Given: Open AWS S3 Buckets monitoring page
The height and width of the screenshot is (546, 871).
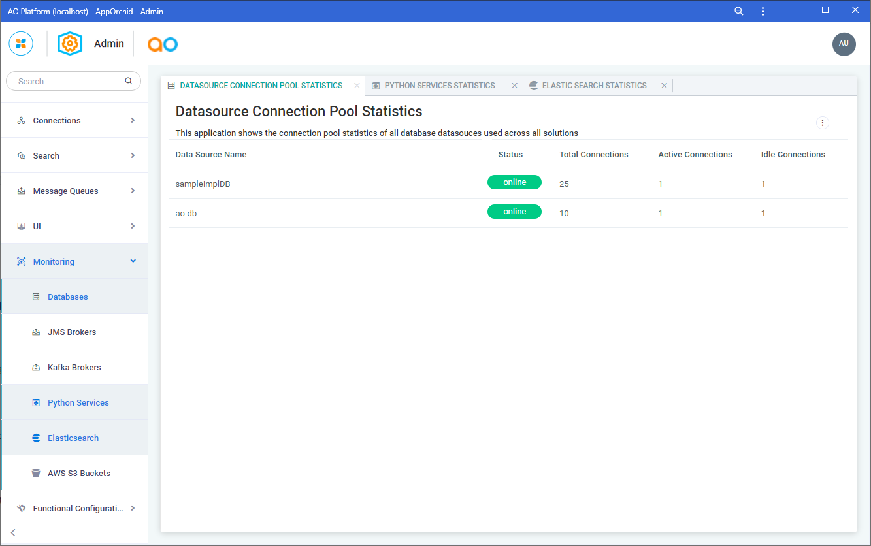Looking at the screenshot, I should click(x=78, y=474).
